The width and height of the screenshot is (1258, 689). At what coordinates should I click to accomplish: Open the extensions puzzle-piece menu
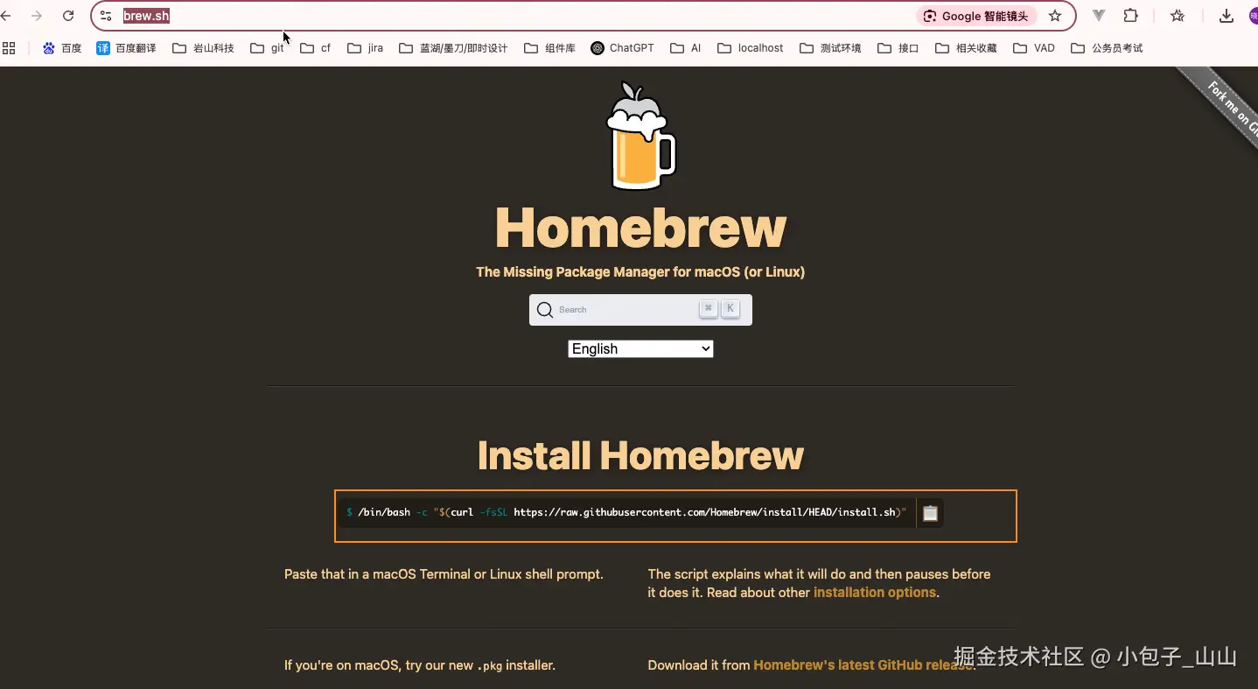pos(1130,16)
